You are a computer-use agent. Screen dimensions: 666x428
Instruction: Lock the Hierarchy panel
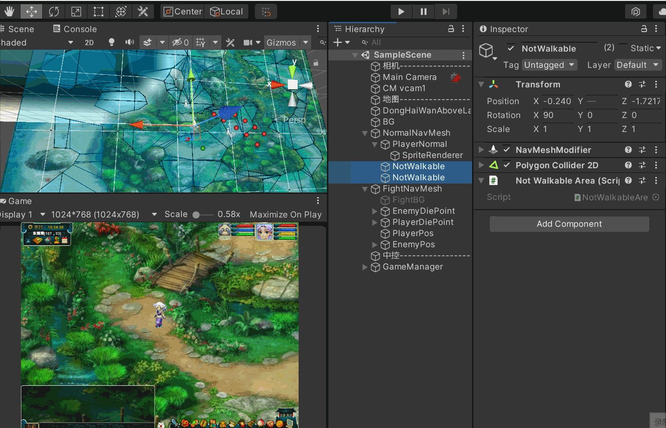(x=451, y=29)
